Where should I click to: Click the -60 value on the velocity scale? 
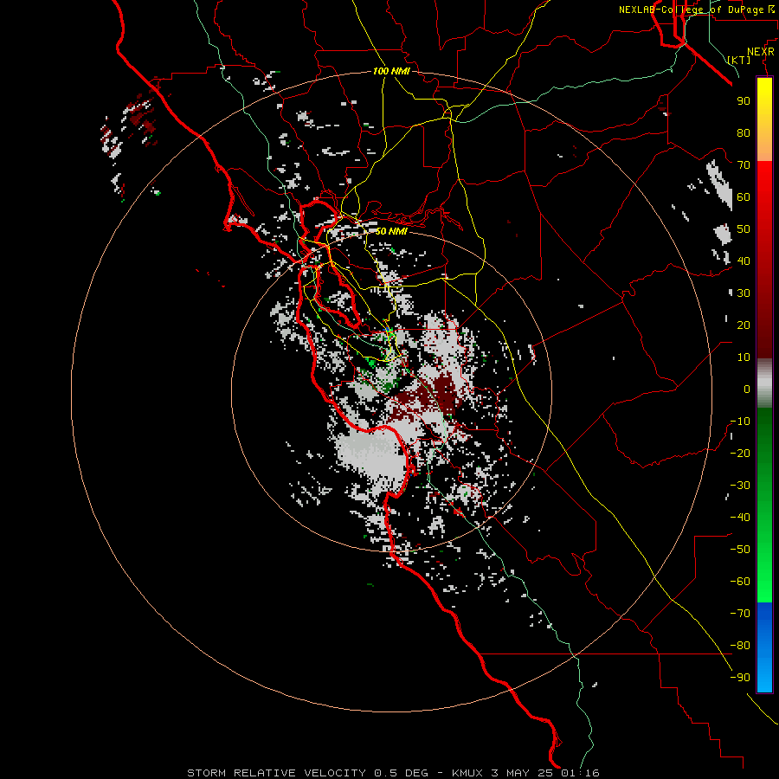pyautogui.click(x=740, y=582)
